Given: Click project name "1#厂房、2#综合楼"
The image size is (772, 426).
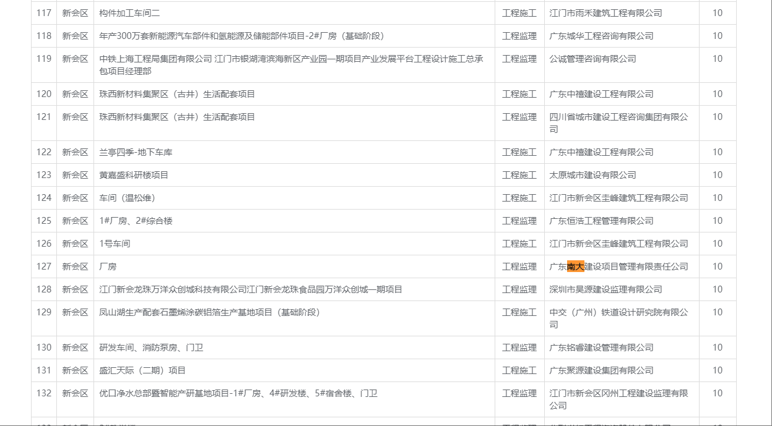Looking at the screenshot, I should pos(136,221).
